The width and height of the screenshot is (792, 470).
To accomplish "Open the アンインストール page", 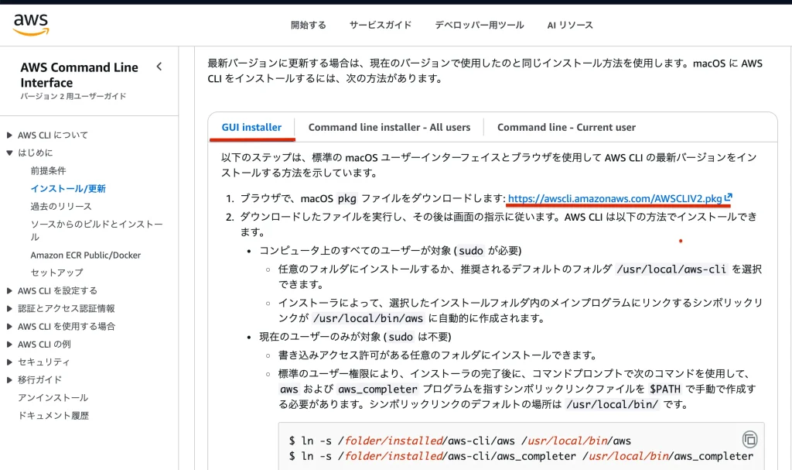I will click(x=53, y=397).
